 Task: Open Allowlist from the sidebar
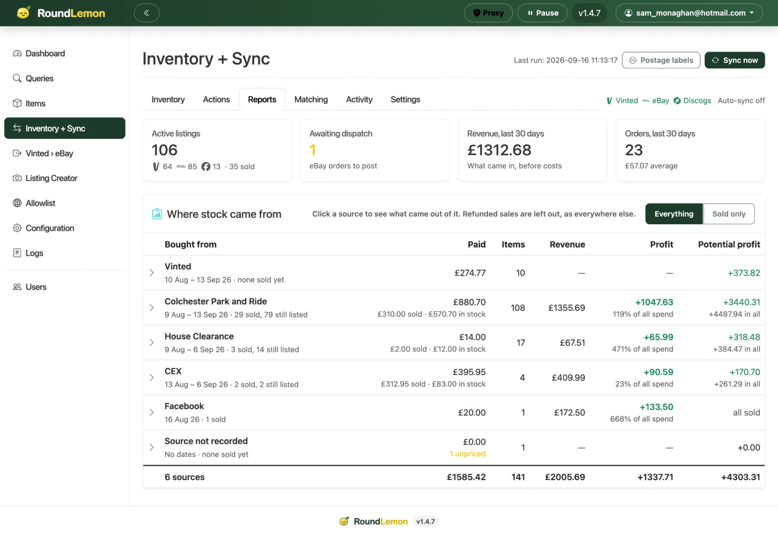pos(65,203)
